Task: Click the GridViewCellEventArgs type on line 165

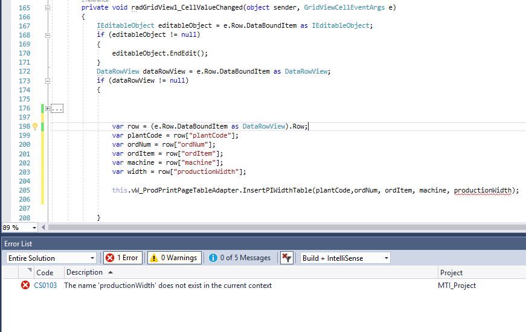Action: [x=344, y=7]
